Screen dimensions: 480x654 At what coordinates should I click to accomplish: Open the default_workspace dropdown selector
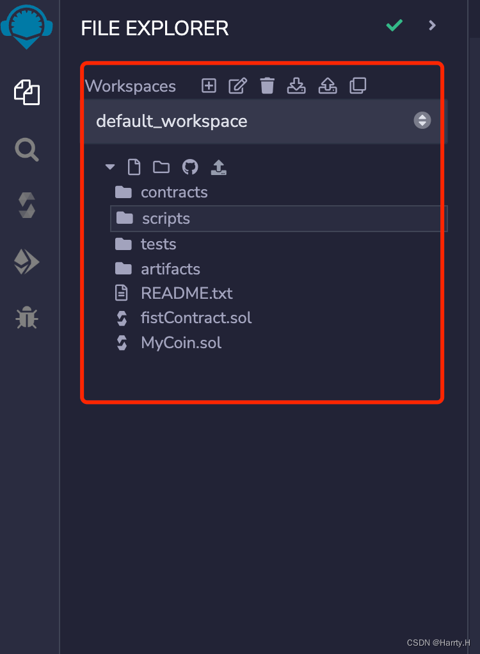264,121
